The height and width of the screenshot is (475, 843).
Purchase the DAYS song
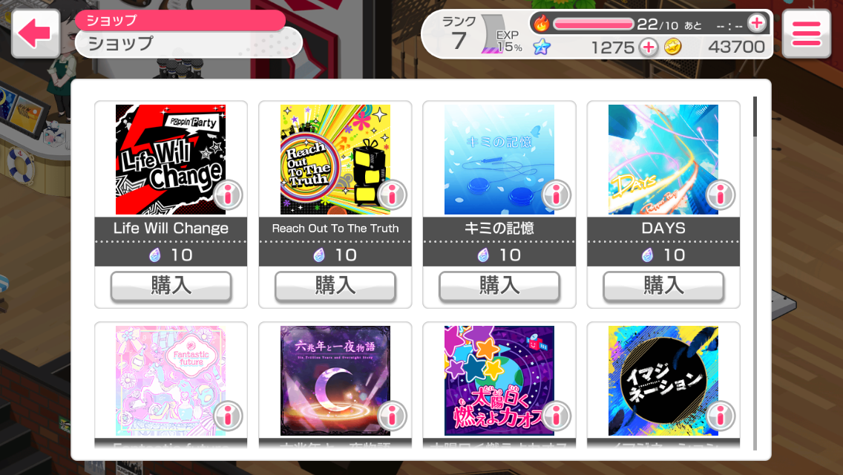click(x=663, y=286)
